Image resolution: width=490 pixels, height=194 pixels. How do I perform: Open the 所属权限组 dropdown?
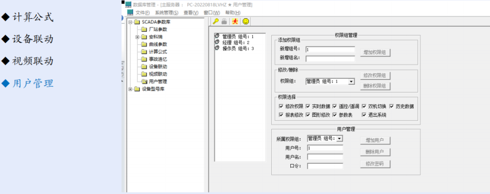pyautogui.click(x=340, y=138)
